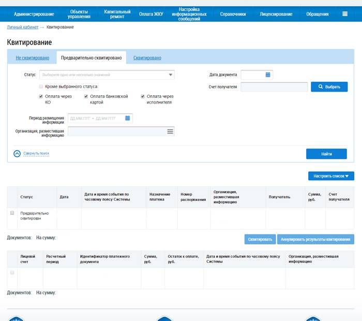Focus Период размещения информации date range field
The height and width of the screenshot is (321, 362).
pyautogui.click(x=100, y=118)
